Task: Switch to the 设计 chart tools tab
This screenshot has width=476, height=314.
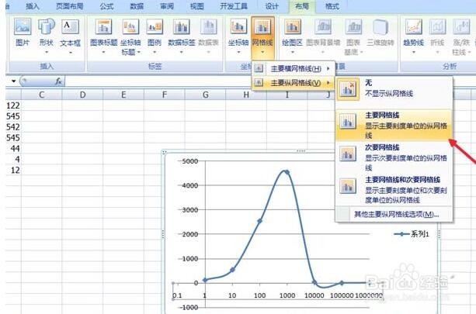Action: (x=272, y=6)
